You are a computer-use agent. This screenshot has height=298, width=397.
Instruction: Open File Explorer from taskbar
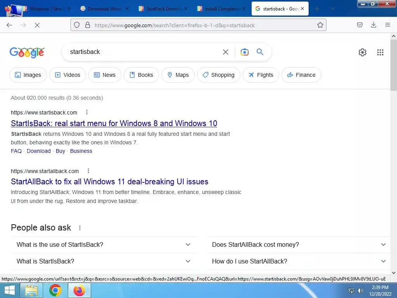[x=31, y=290]
